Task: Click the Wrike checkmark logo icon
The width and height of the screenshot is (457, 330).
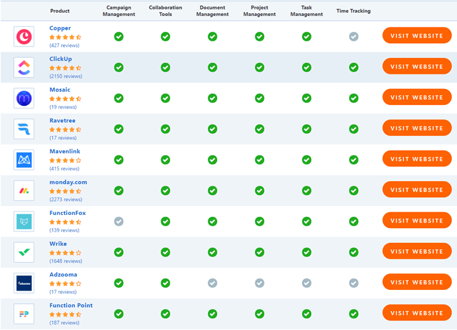Action: pos(24,252)
